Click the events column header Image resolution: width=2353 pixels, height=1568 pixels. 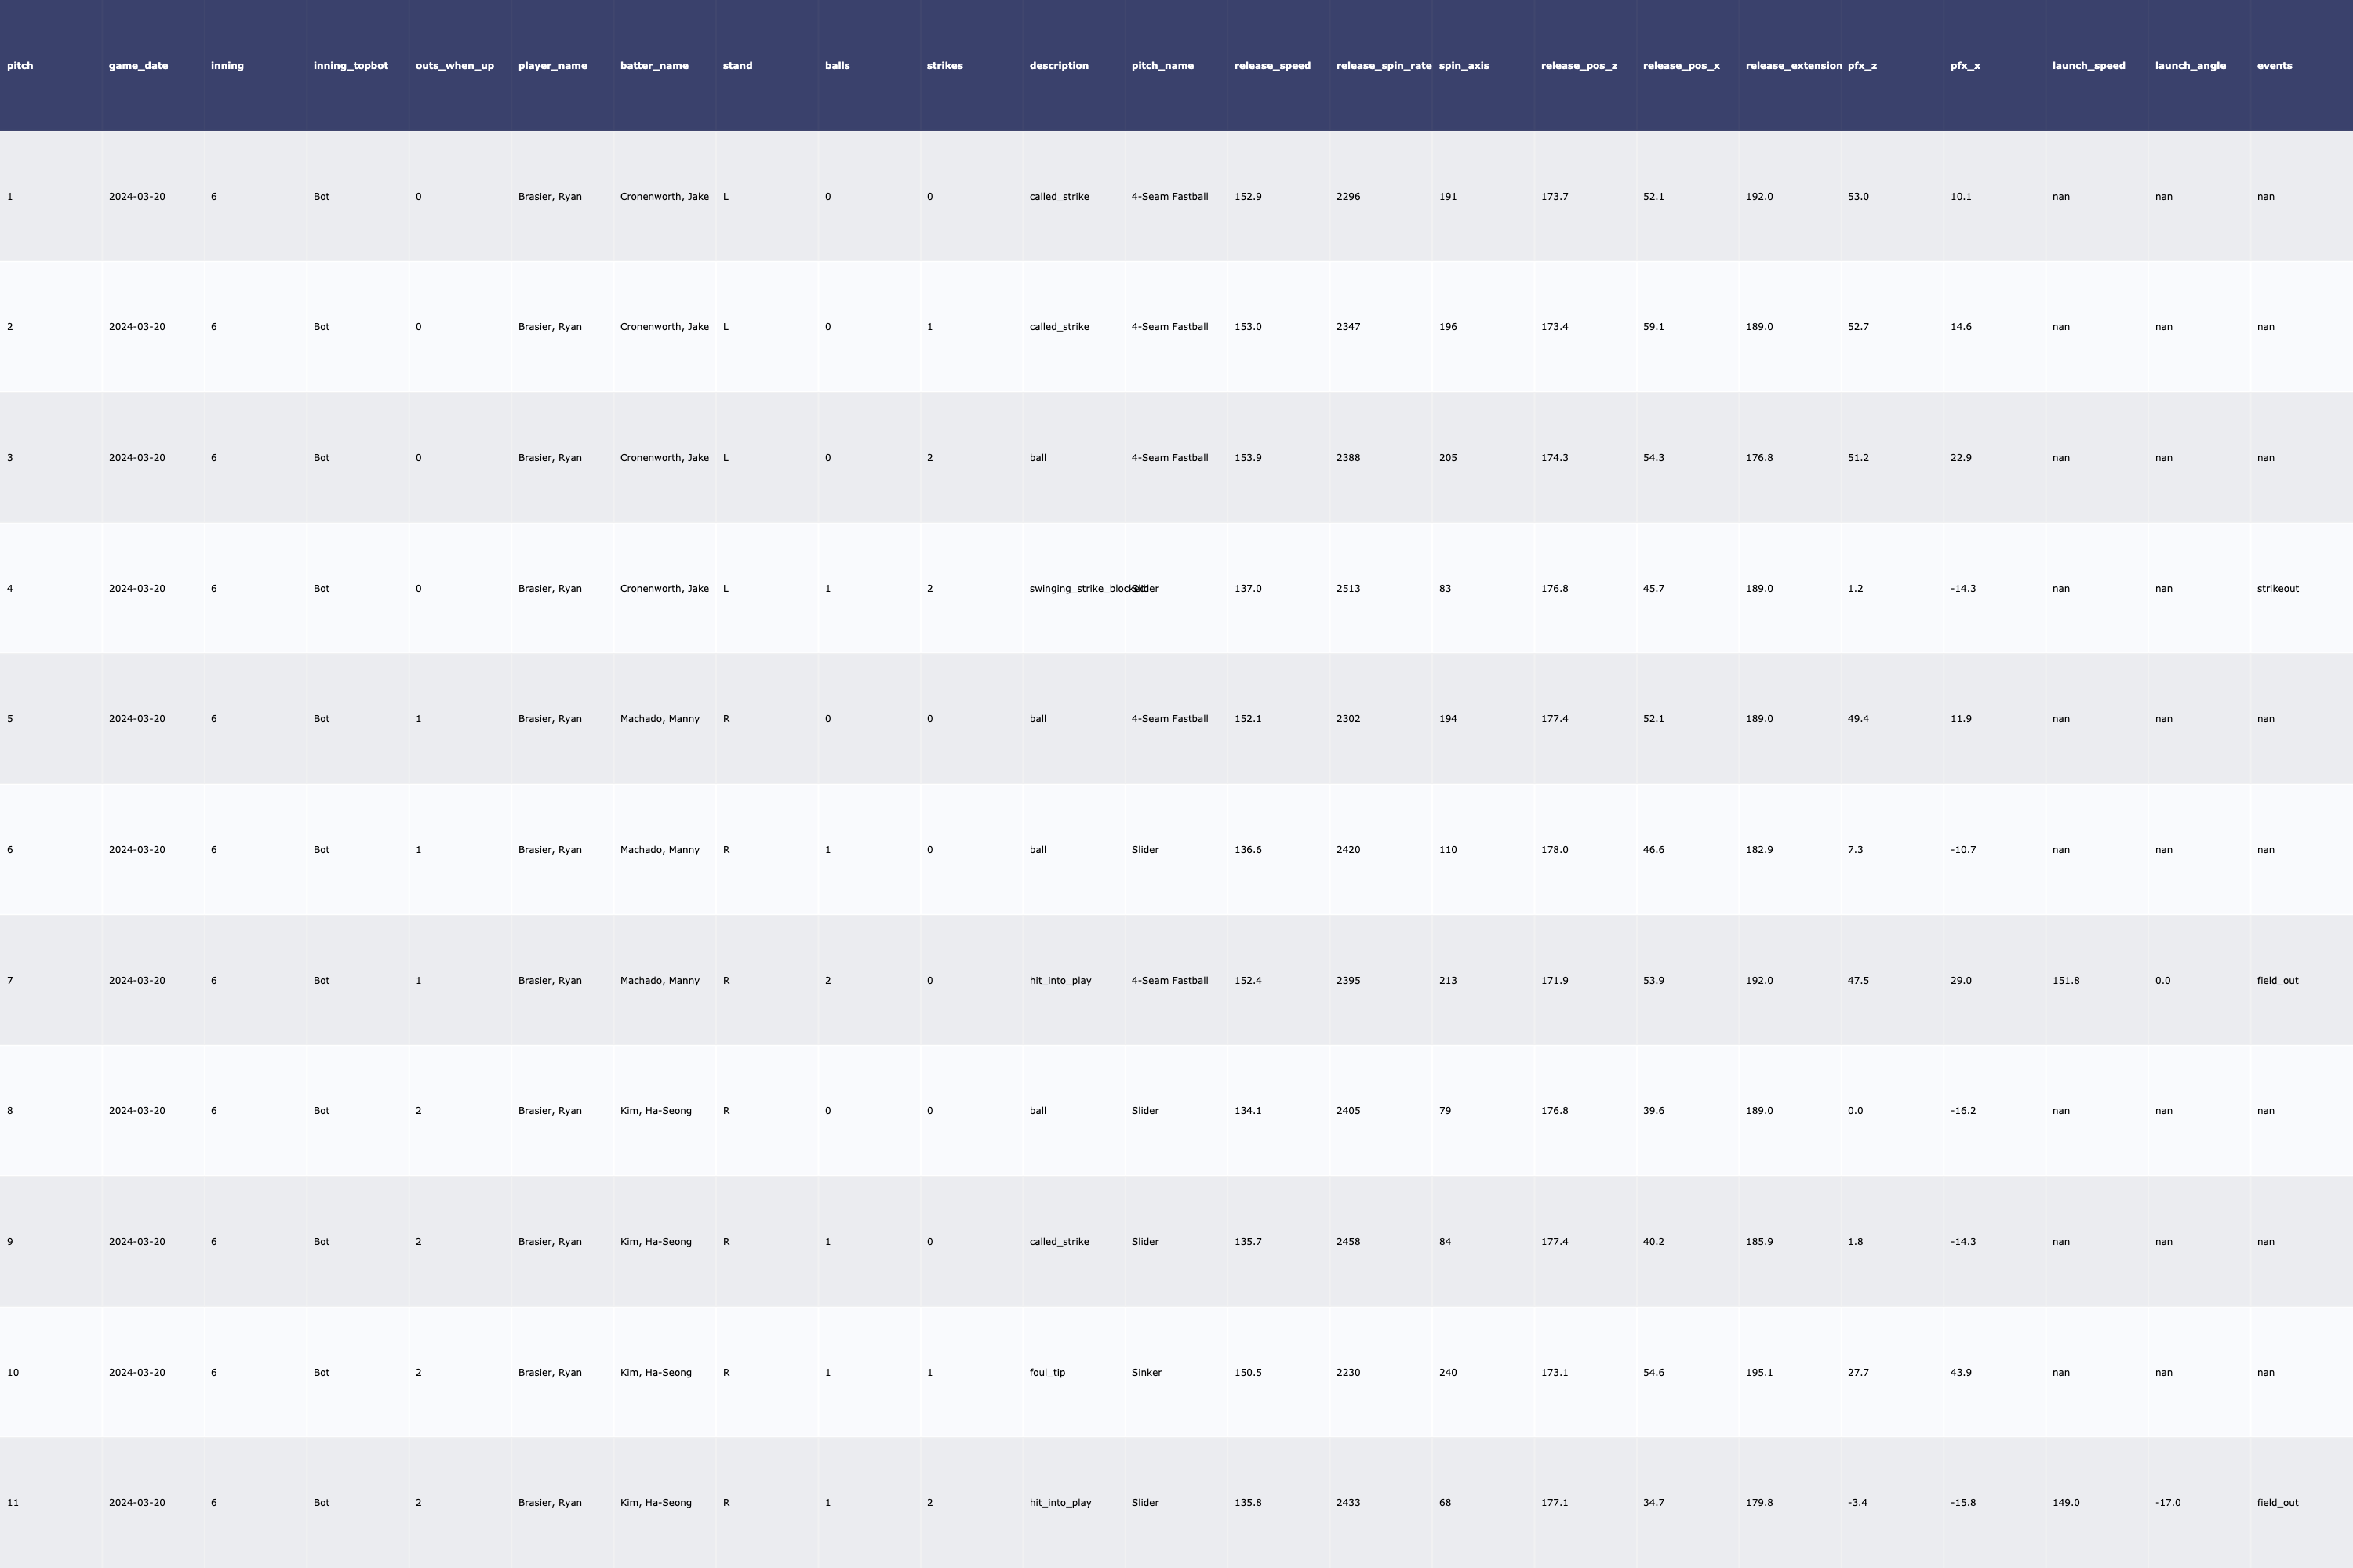click(2274, 66)
